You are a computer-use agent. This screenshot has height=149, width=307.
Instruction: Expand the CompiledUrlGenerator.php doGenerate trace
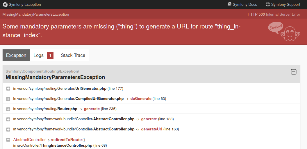(x=8, y=99)
